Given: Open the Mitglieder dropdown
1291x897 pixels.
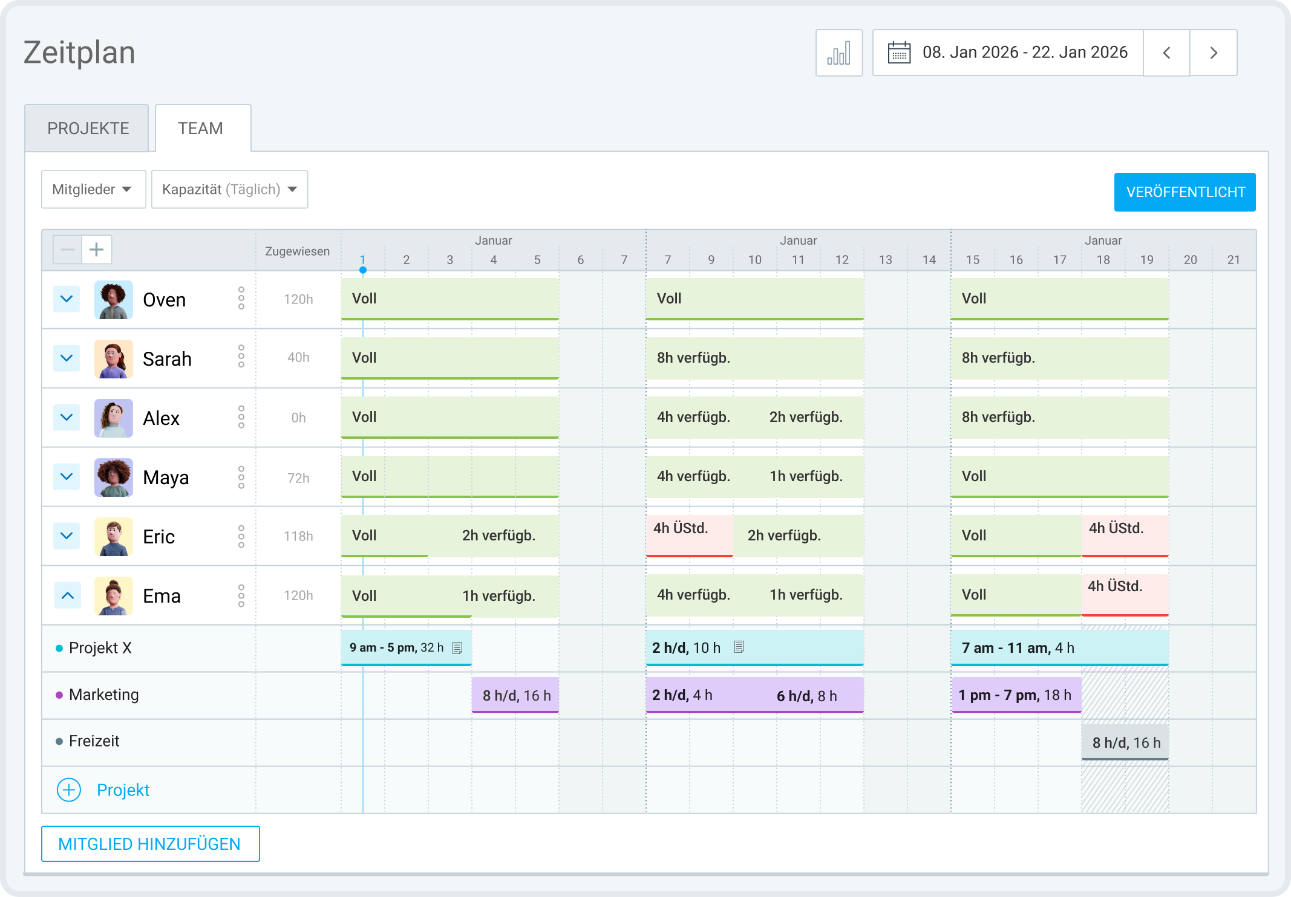Looking at the screenshot, I should (93, 190).
